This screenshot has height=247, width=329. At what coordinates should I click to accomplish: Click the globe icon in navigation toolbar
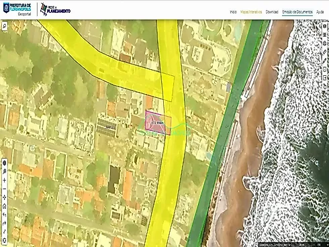(4, 162)
